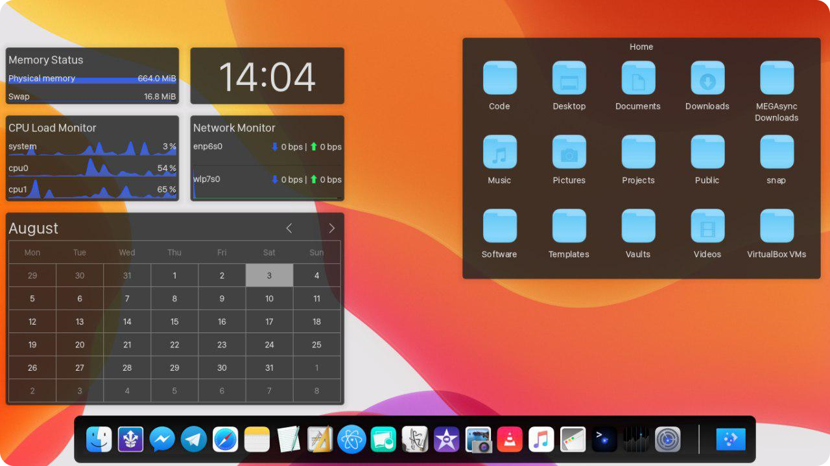Open the Finder icon in the dock

(99, 439)
